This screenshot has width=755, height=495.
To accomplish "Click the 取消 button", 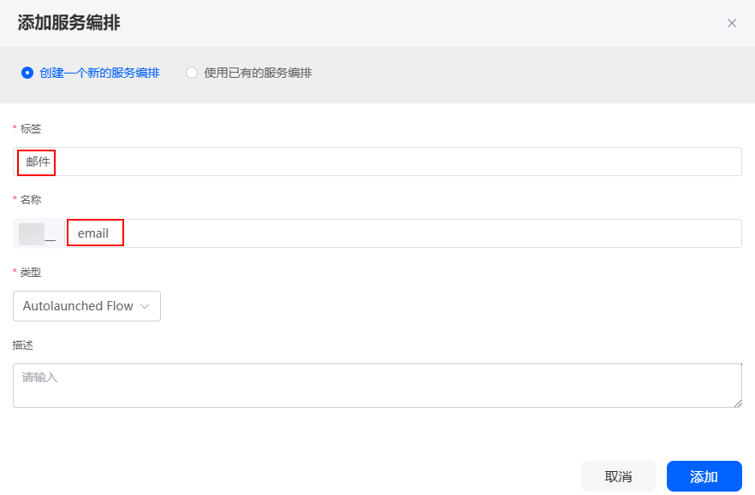I will pos(618,476).
